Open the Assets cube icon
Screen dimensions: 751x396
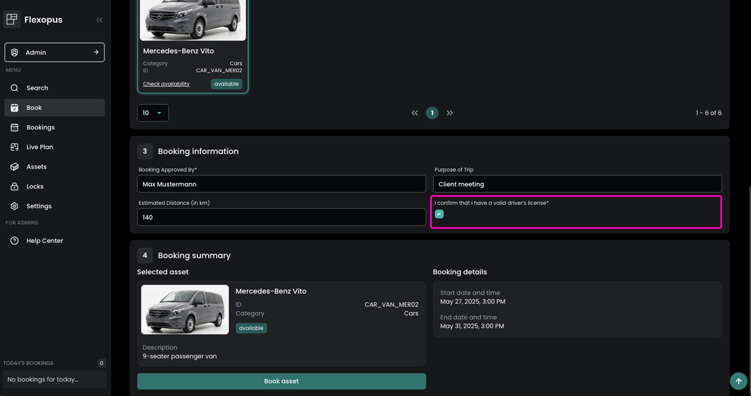click(14, 167)
